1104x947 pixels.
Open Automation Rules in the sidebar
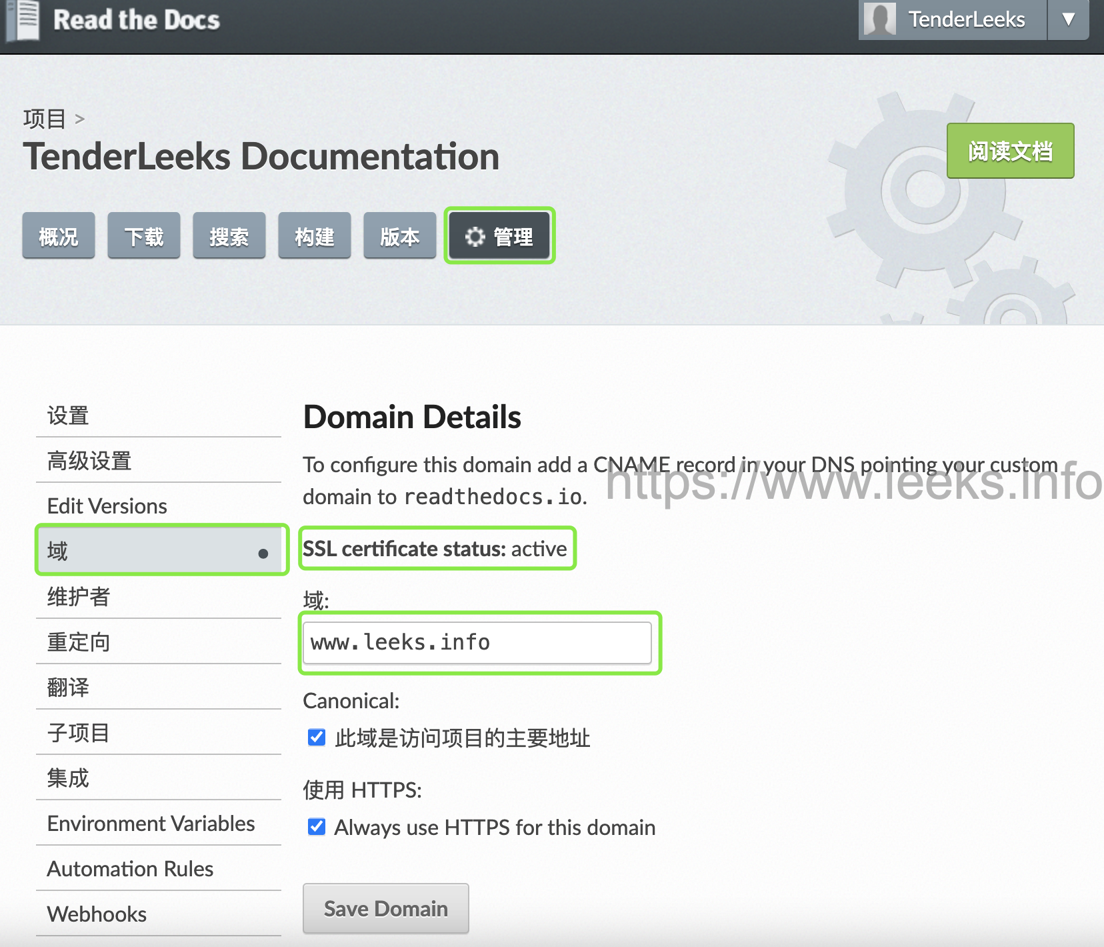pyautogui.click(x=159, y=869)
